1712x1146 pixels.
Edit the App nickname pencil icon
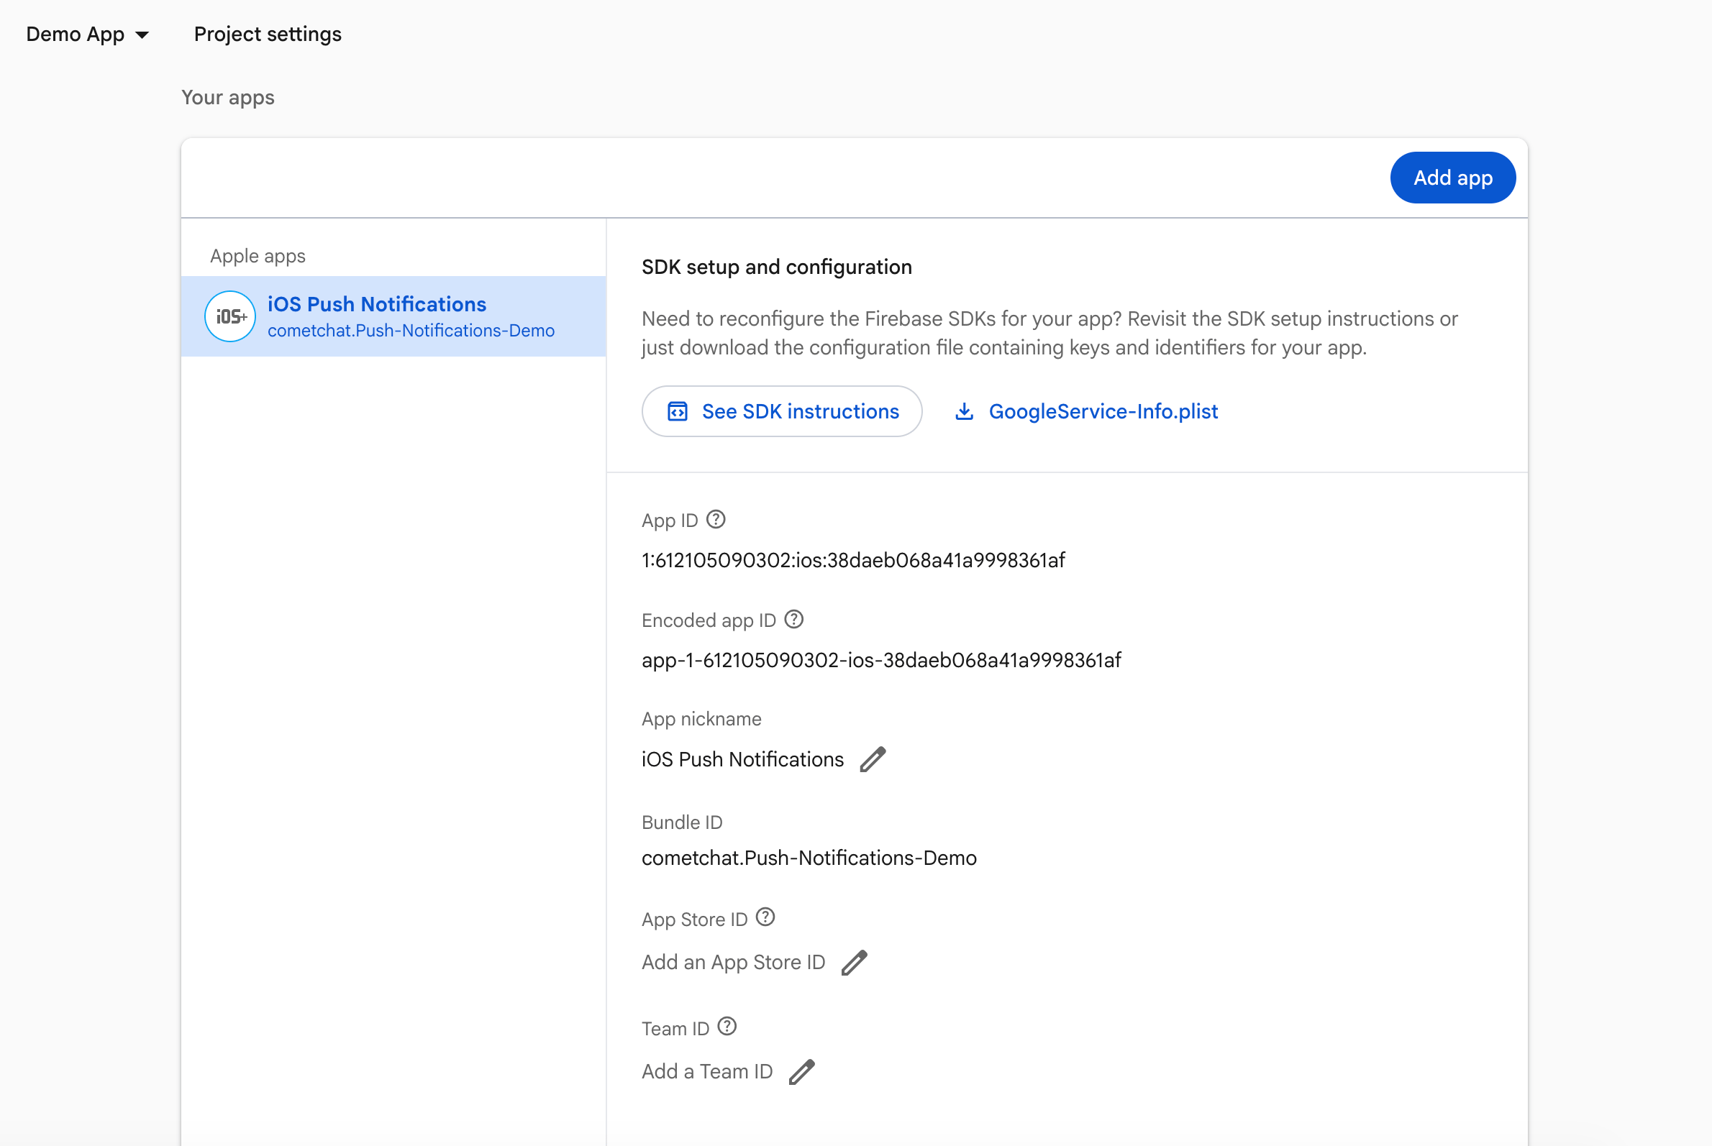click(873, 759)
